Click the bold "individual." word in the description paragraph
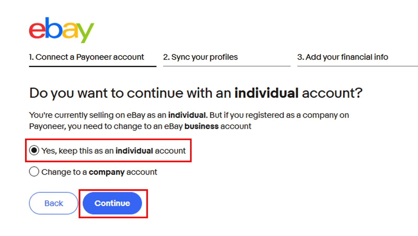Viewport: 418px width, 236px height. pos(188,115)
